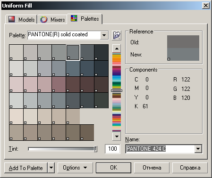Click the purple band in the color strip
The width and height of the screenshot is (212, 178).
pyautogui.click(x=117, y=73)
